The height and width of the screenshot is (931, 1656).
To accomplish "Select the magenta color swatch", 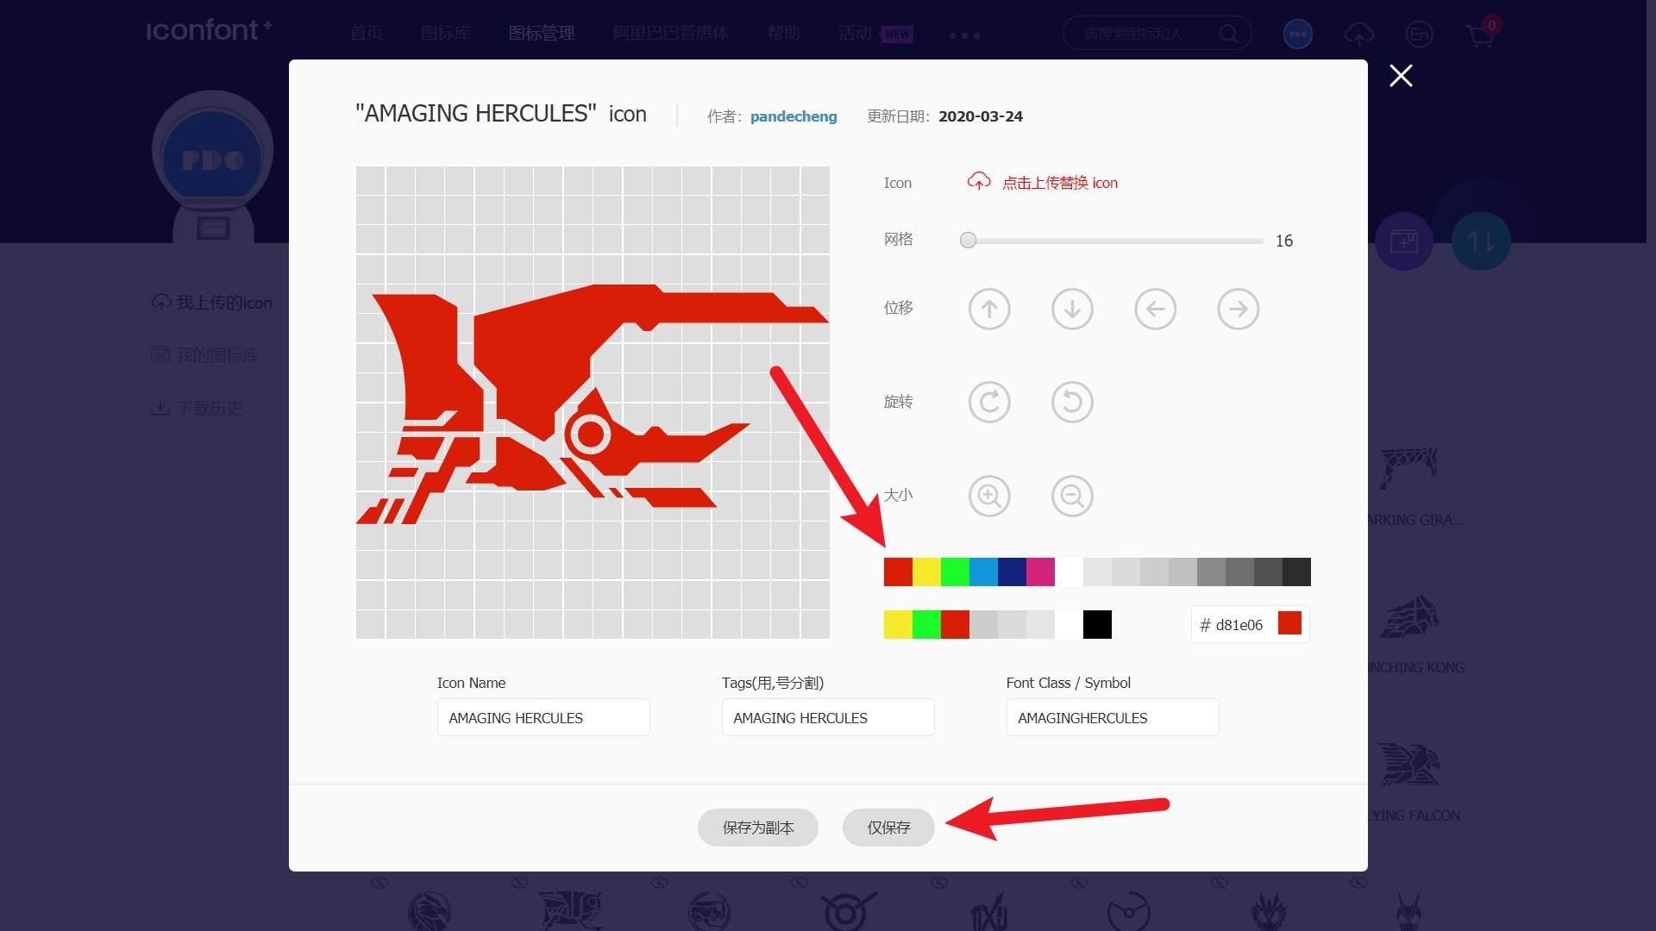I will pos(1040,572).
